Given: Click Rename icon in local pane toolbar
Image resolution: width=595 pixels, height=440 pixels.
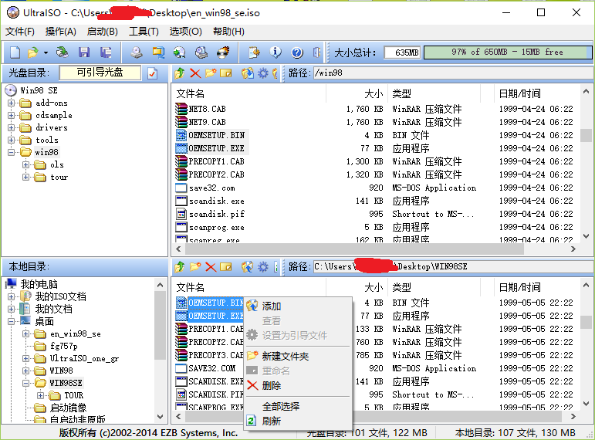Looking at the screenshot, I should coord(226,267).
